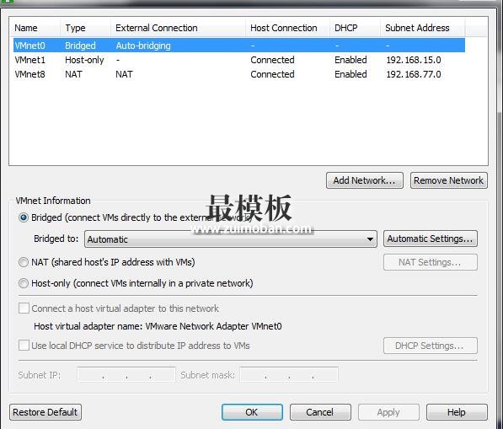This screenshot has height=429, width=503.
Task: Select the VMnet1 Host-only network row
Action: [x=239, y=60]
